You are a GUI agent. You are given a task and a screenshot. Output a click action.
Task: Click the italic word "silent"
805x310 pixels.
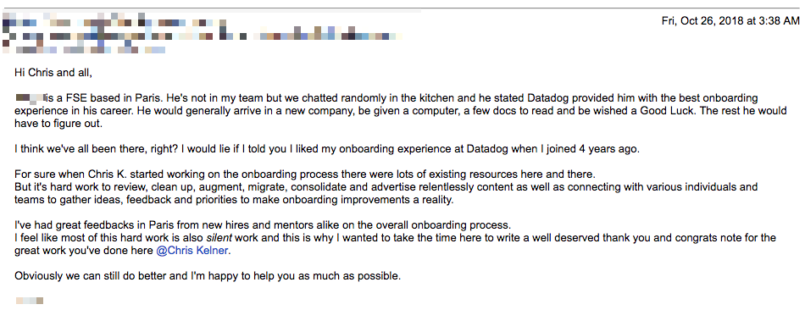point(218,238)
